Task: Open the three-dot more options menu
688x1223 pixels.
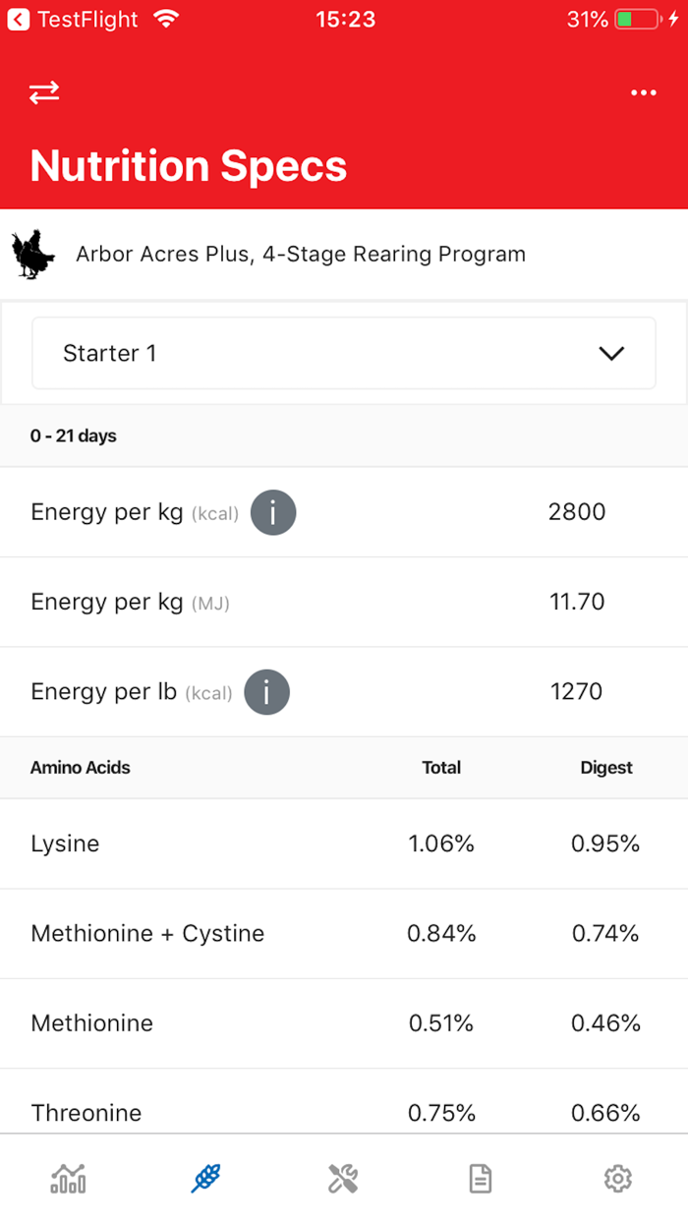Action: click(x=644, y=92)
